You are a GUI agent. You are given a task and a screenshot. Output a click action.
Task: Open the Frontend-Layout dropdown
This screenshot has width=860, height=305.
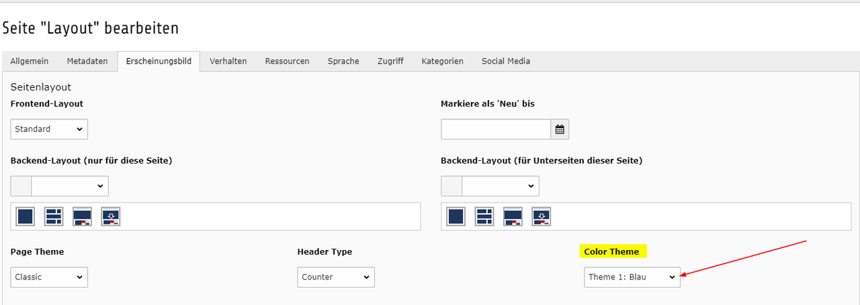(x=49, y=129)
